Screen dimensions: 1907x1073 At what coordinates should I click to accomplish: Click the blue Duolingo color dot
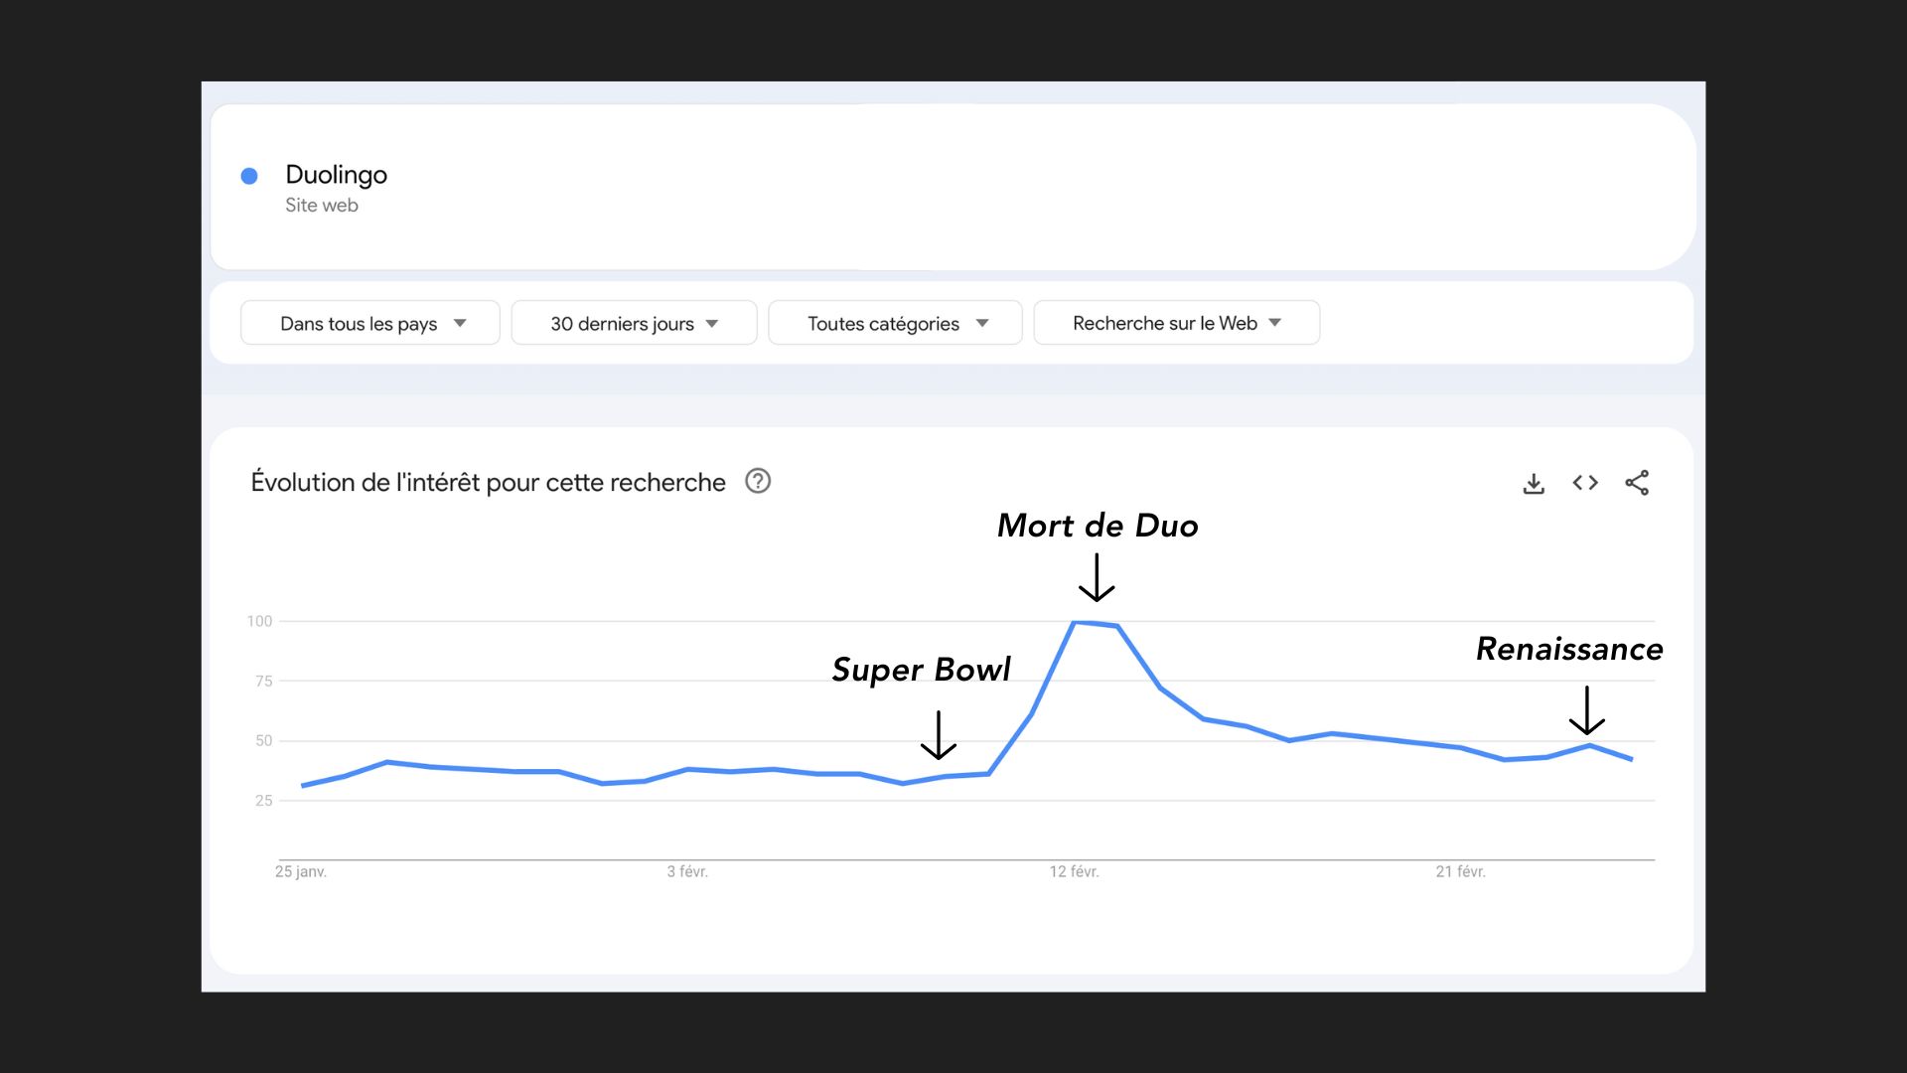(x=249, y=176)
